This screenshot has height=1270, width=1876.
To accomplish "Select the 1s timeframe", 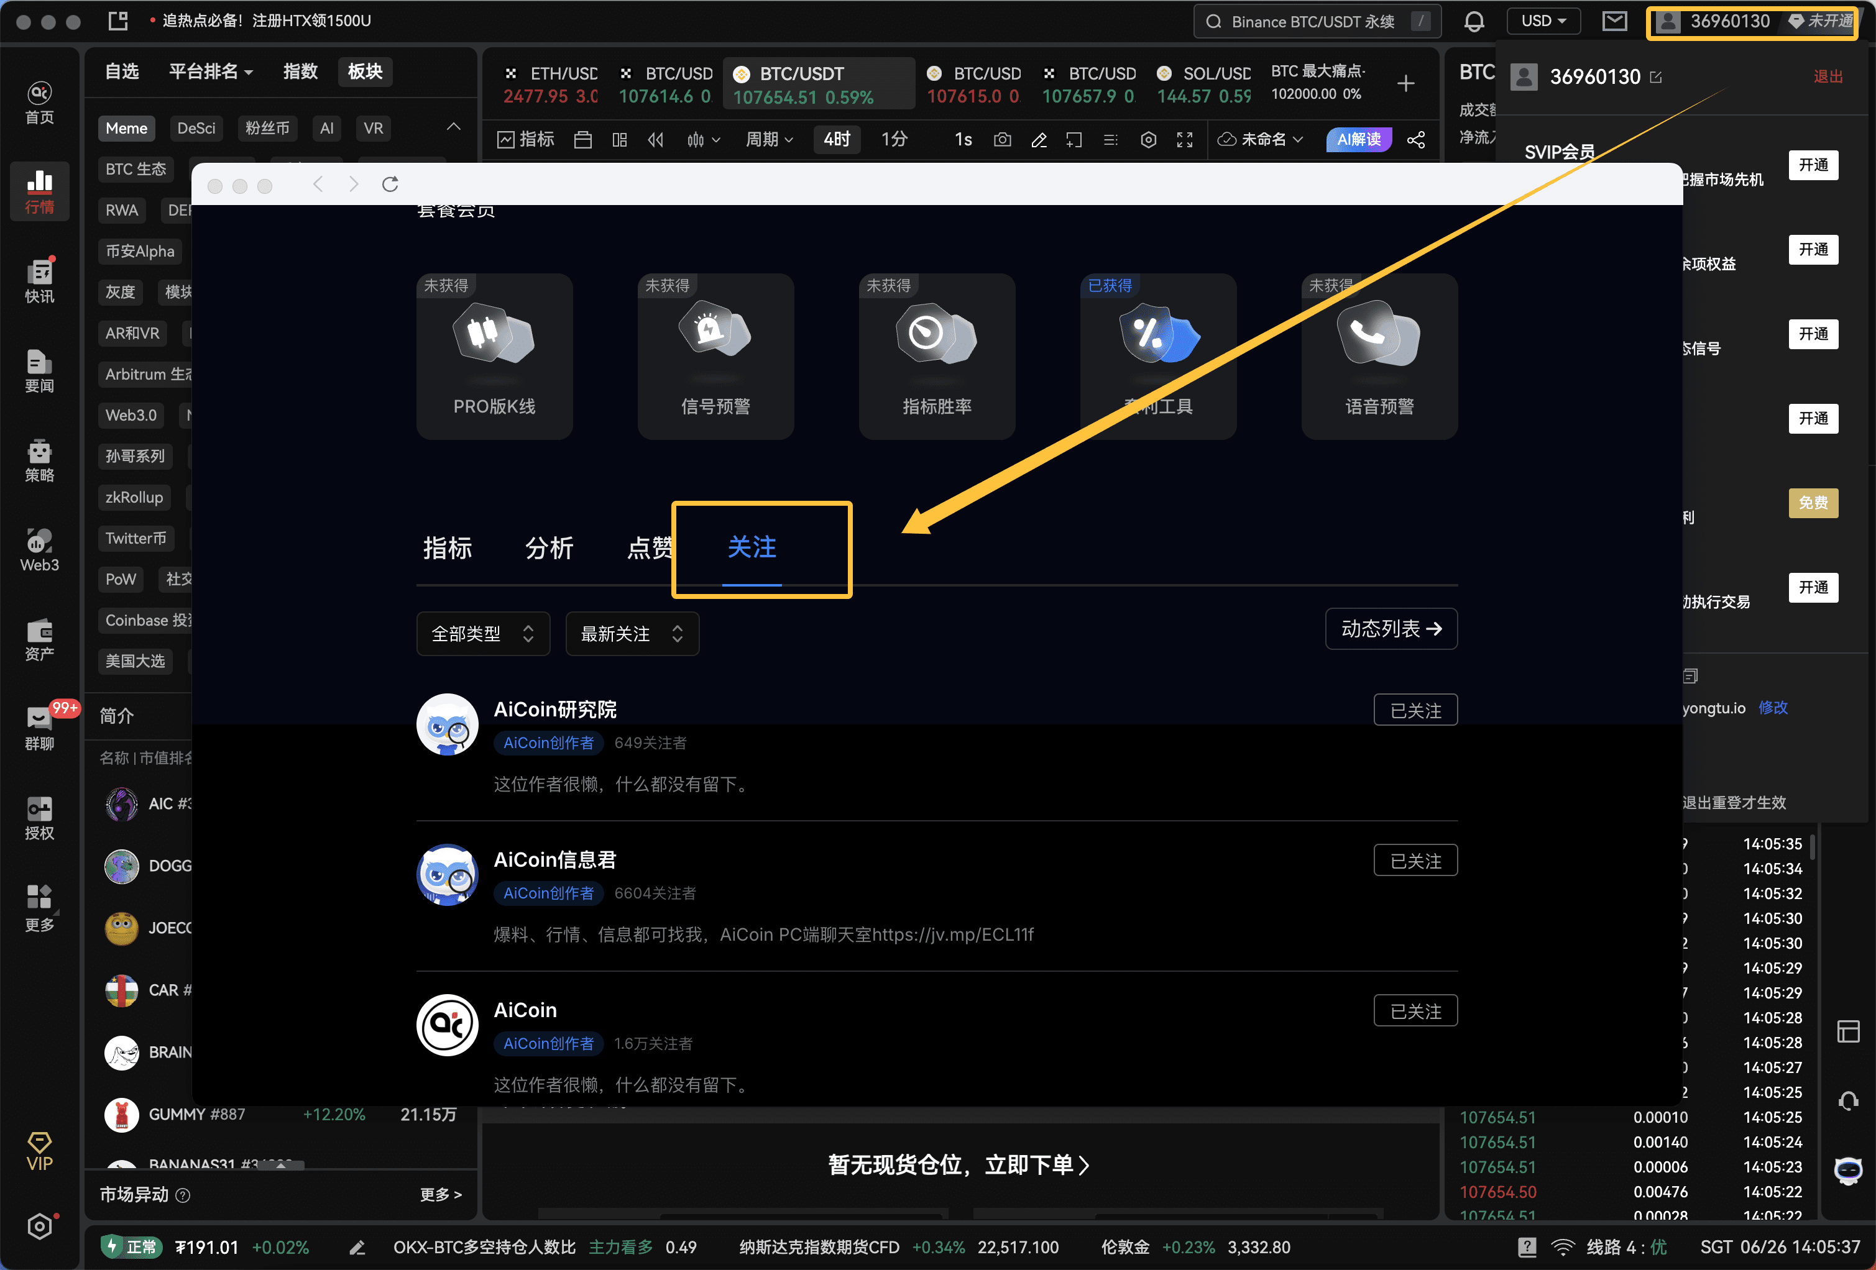I will click(x=963, y=140).
